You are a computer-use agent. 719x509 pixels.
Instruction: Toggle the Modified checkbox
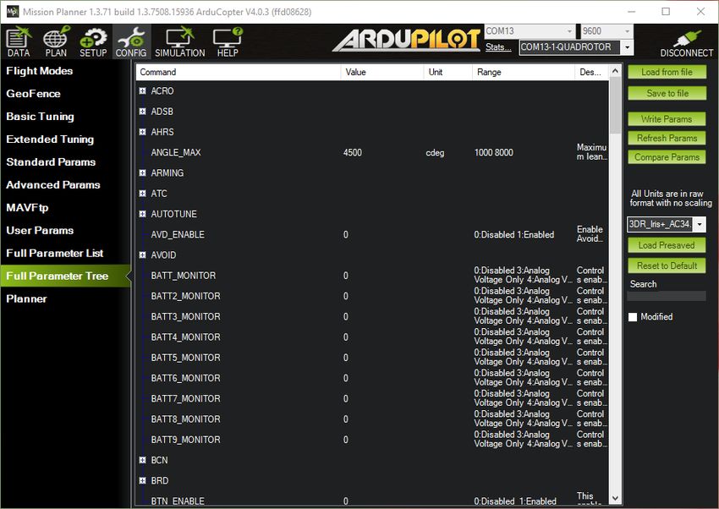coord(633,317)
